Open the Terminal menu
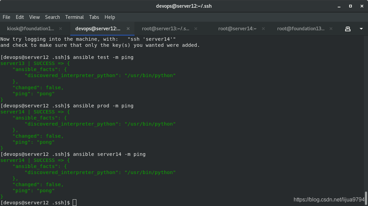 (x=74, y=17)
